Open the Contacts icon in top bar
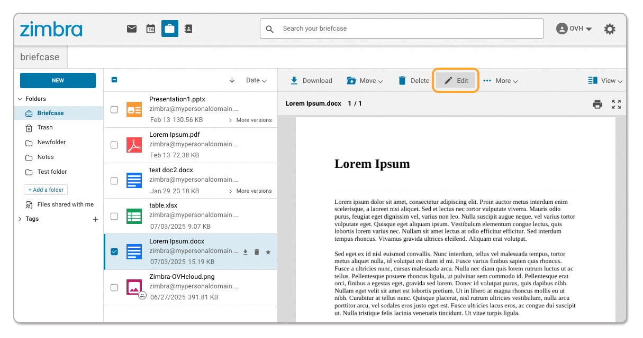Viewport: 643px width, 338px height. tap(188, 29)
